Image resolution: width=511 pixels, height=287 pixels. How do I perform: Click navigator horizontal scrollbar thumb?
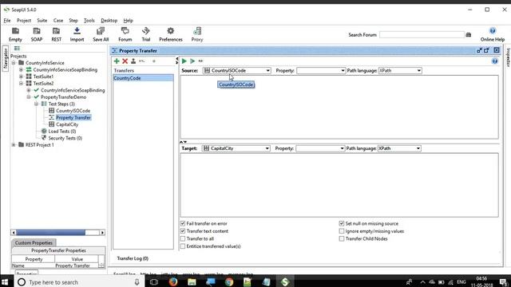[x=50, y=232]
